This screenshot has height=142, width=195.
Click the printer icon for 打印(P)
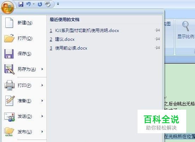(10, 85)
